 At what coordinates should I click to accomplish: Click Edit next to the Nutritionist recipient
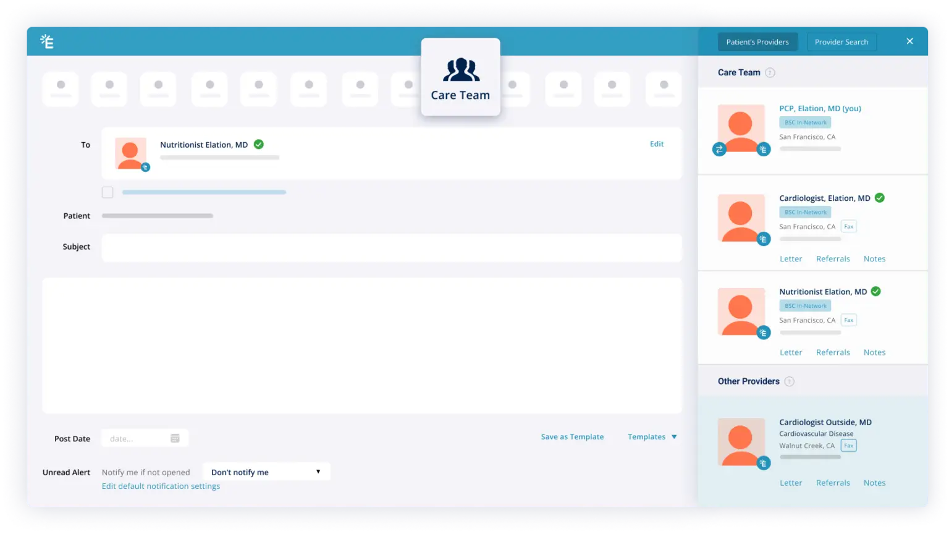(x=656, y=143)
